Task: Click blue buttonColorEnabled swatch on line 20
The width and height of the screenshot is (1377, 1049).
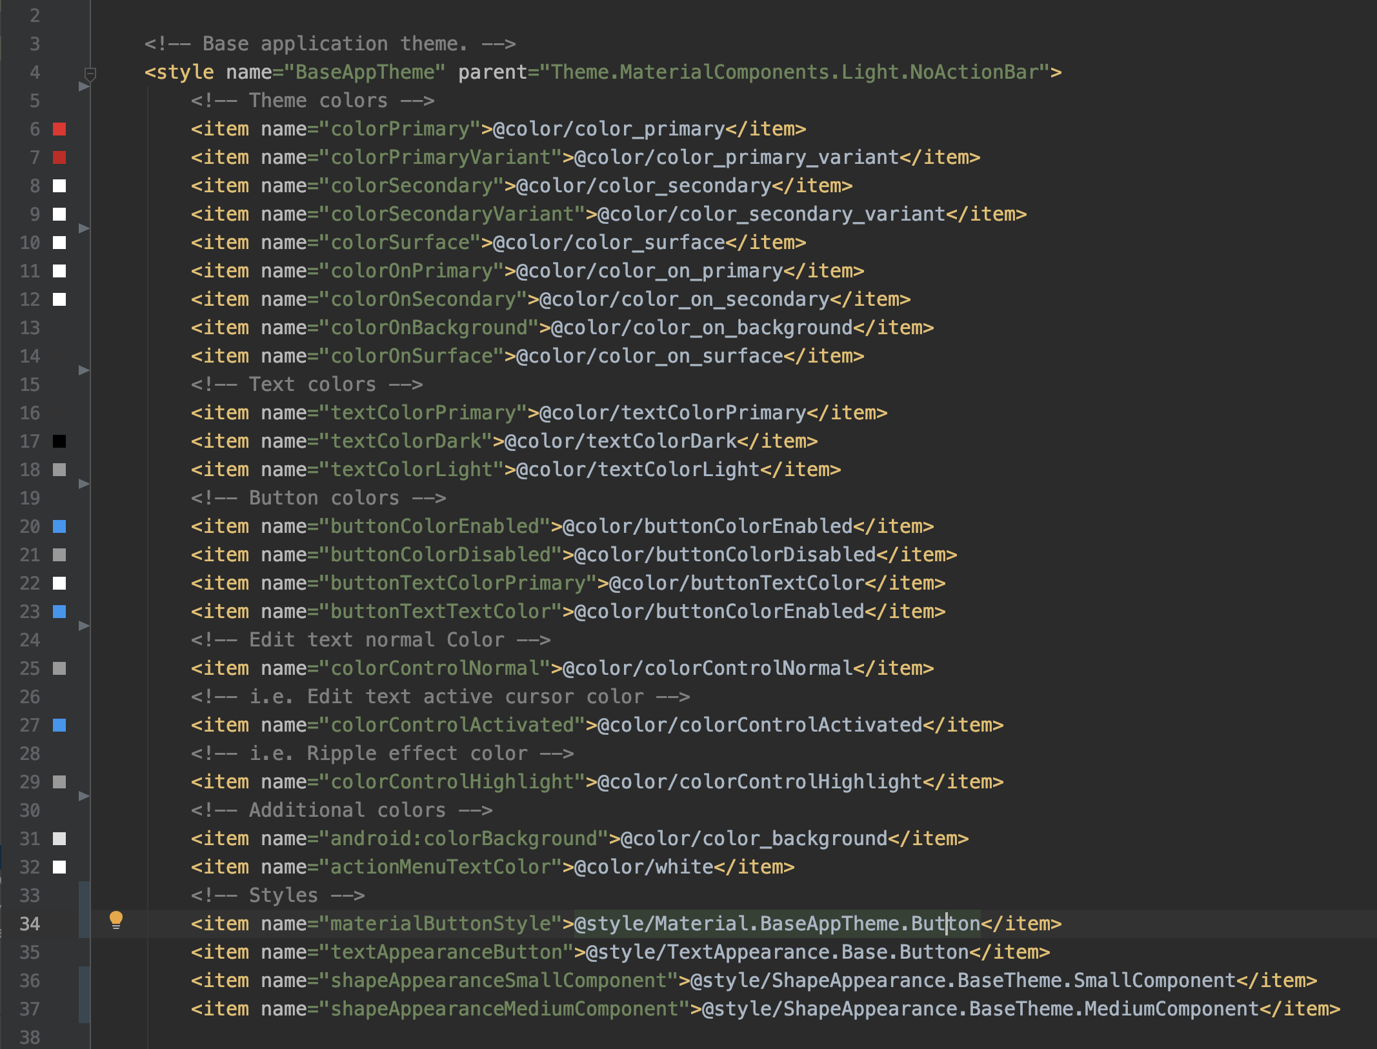Action: pos(59,526)
